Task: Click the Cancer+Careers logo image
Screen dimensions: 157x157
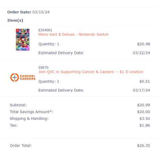Action: pos(23,77)
